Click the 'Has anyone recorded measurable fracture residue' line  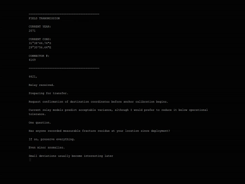99,131
